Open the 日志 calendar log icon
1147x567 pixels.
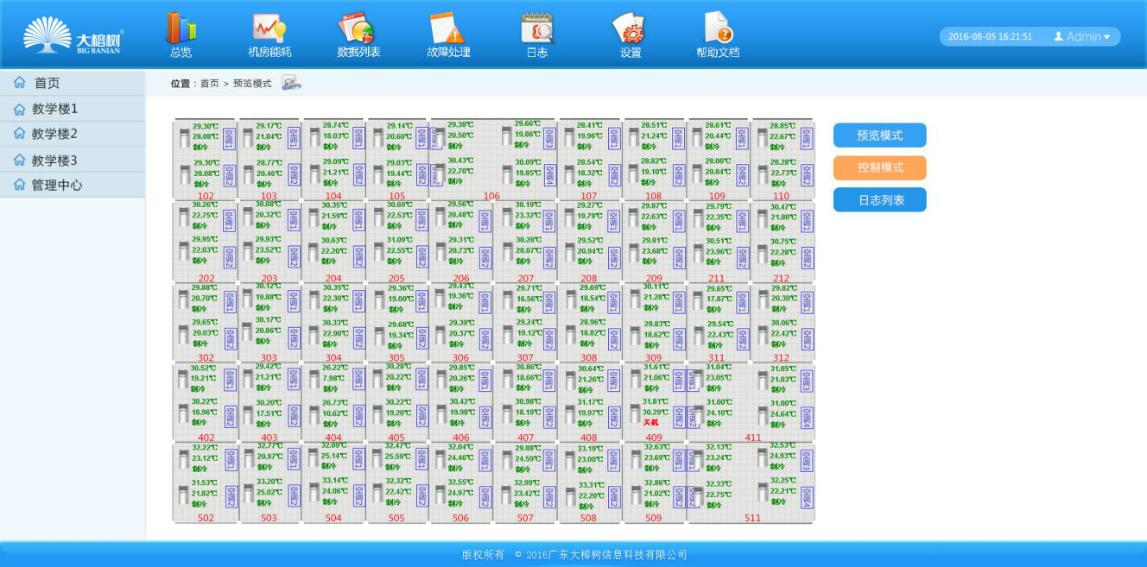point(537,28)
